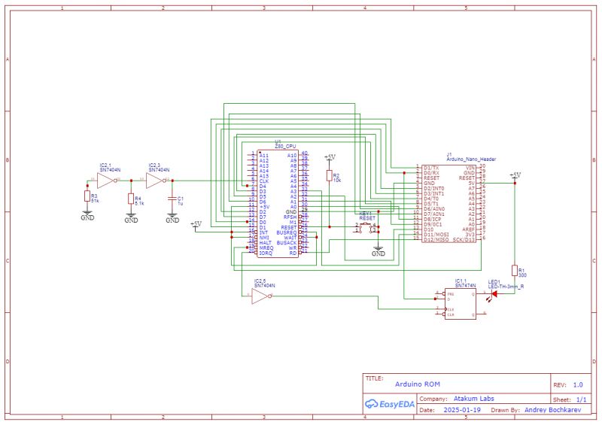Click the 'Company:' field label
The image size is (602, 425).
(433, 399)
